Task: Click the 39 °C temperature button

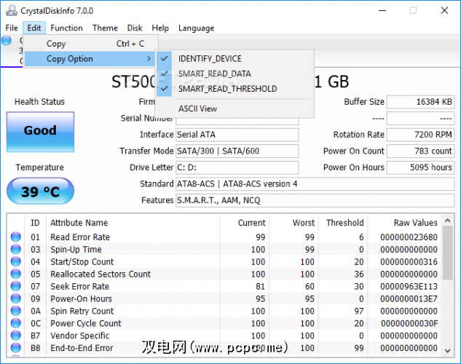Action: click(39, 191)
